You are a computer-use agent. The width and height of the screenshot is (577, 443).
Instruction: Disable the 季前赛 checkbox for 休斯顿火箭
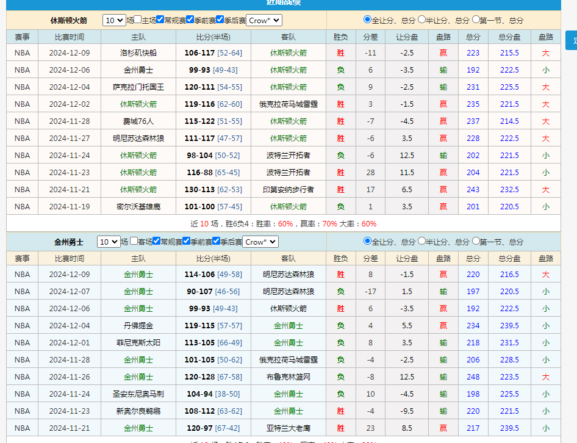tap(189, 20)
